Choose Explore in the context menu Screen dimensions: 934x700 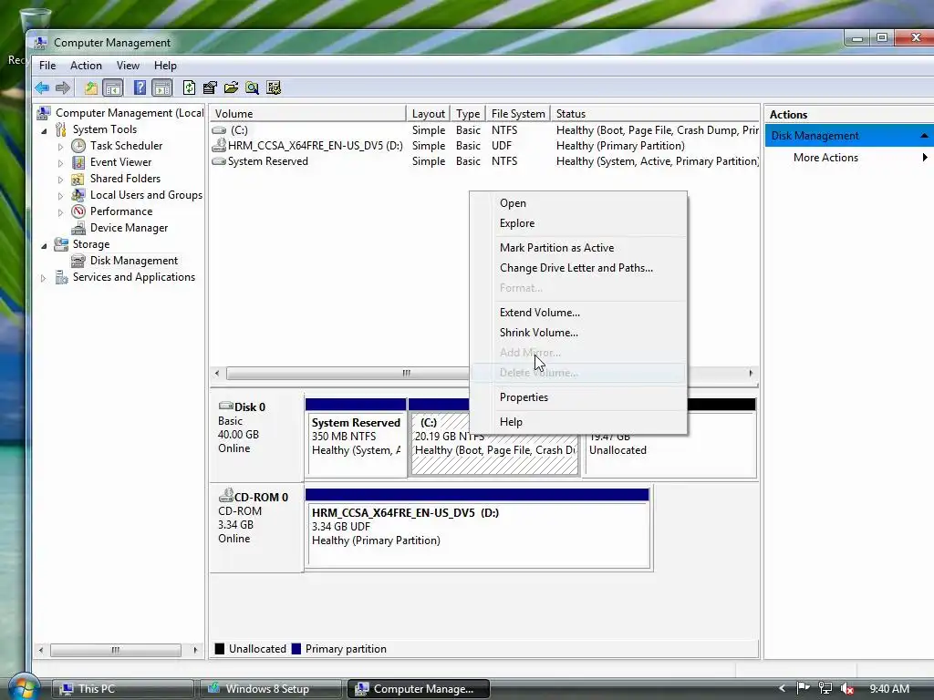pyautogui.click(x=577, y=223)
